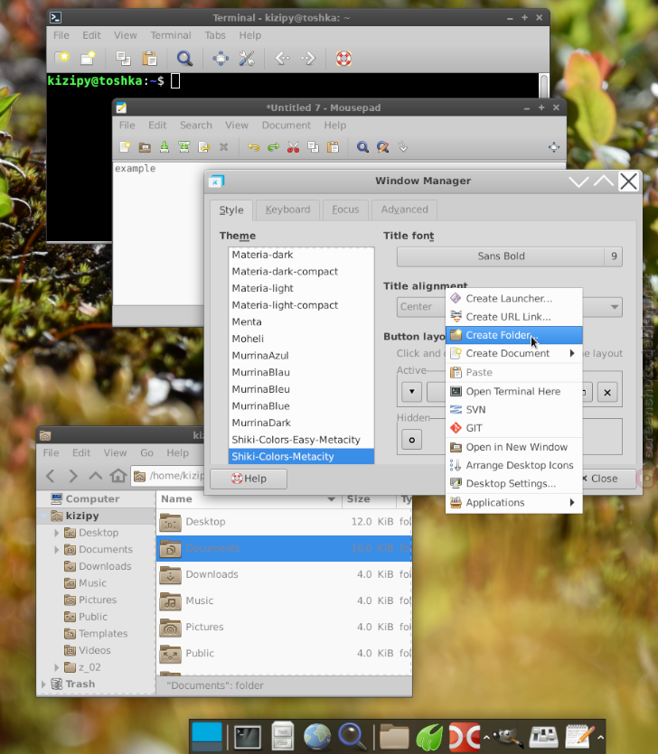Click the file manager path input field
Image resolution: width=658 pixels, height=754 pixels.
(x=168, y=476)
